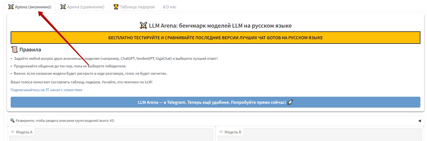Open the Таблица лидеров tab
Image resolution: width=427 pixels, height=141 pixels.
(137, 7)
